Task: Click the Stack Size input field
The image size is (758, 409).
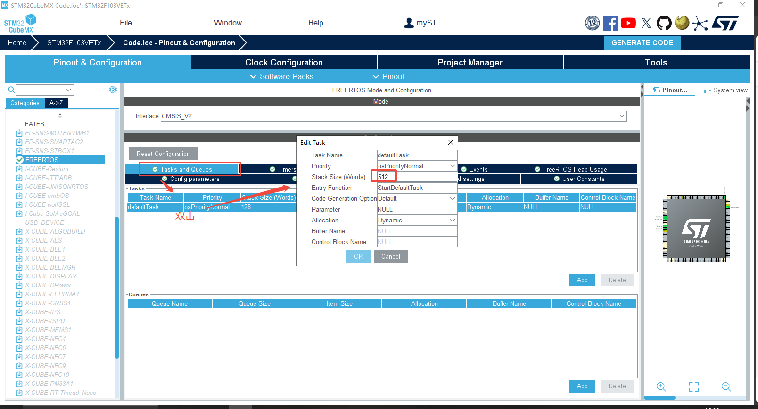Action: pyautogui.click(x=417, y=177)
